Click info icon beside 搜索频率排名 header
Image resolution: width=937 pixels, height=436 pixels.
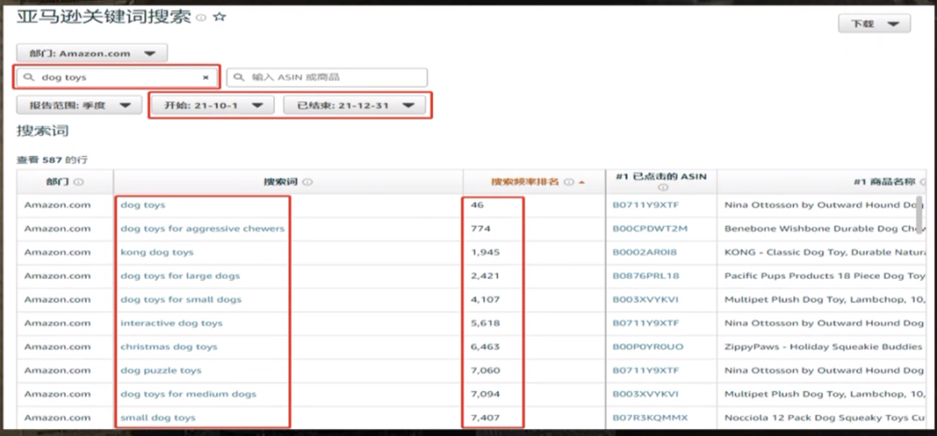(x=569, y=182)
